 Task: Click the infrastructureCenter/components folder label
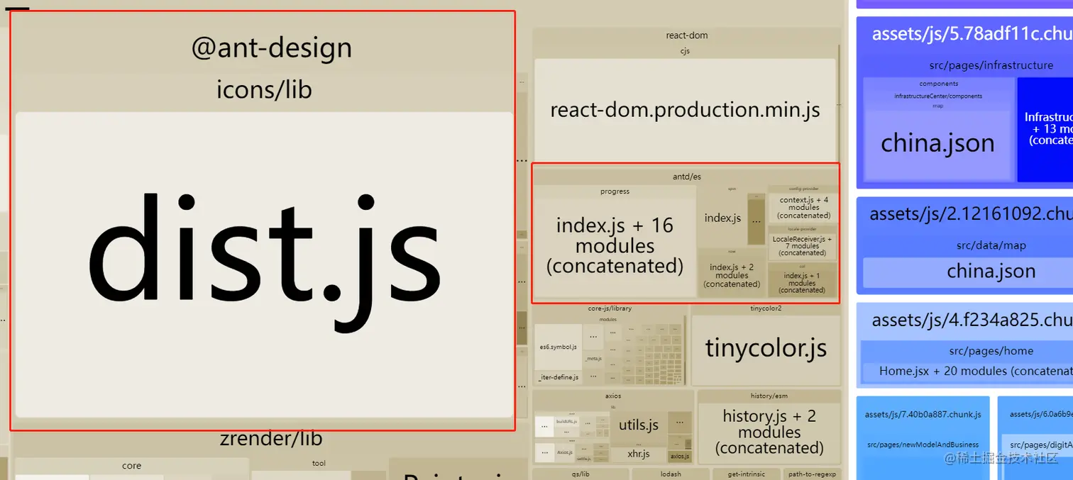tap(938, 96)
